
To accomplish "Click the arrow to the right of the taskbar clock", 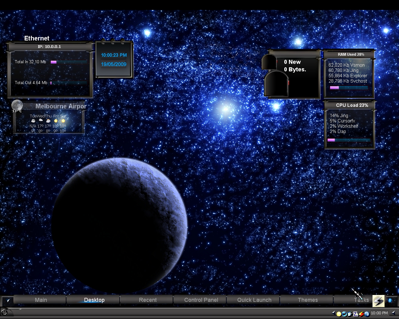I will pos(393,313).
